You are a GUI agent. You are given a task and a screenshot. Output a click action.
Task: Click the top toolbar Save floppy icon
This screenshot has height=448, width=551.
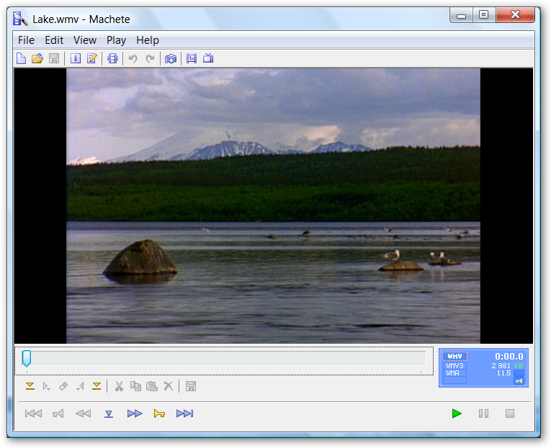(x=54, y=58)
